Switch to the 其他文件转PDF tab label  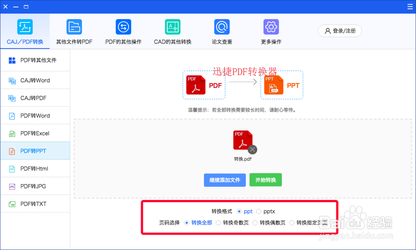[x=74, y=42]
